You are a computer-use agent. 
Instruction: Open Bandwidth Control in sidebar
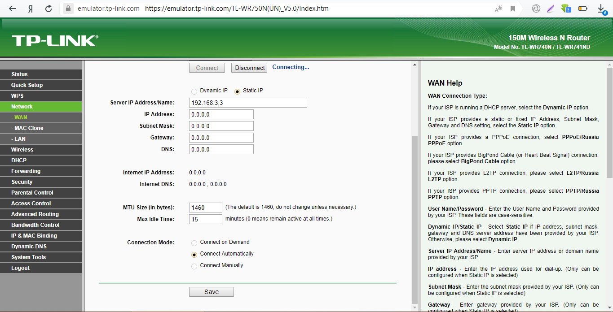pyautogui.click(x=41, y=225)
